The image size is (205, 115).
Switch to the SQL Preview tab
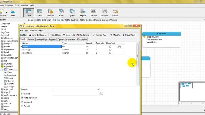pyautogui.click(x=82, y=39)
